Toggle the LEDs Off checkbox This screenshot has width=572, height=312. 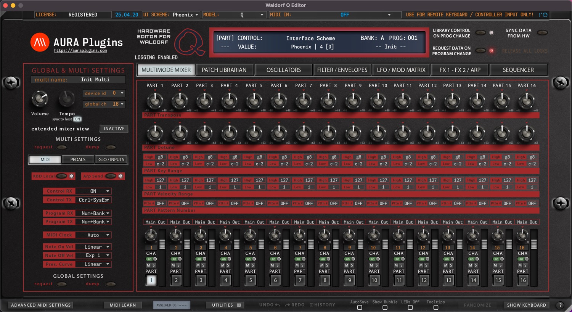410,307
